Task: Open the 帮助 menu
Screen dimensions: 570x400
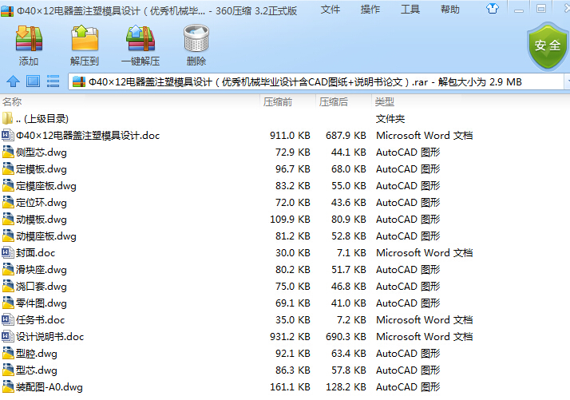Action: (450, 10)
